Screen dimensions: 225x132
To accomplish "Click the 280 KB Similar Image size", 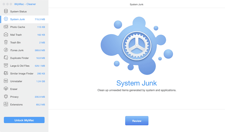I will coord(41,73).
